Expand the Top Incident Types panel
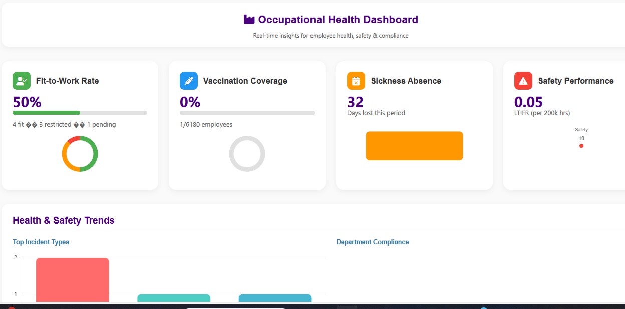 pyautogui.click(x=41, y=242)
